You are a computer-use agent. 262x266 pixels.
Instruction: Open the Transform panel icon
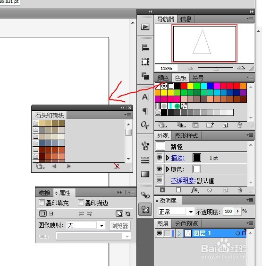click(x=145, y=62)
